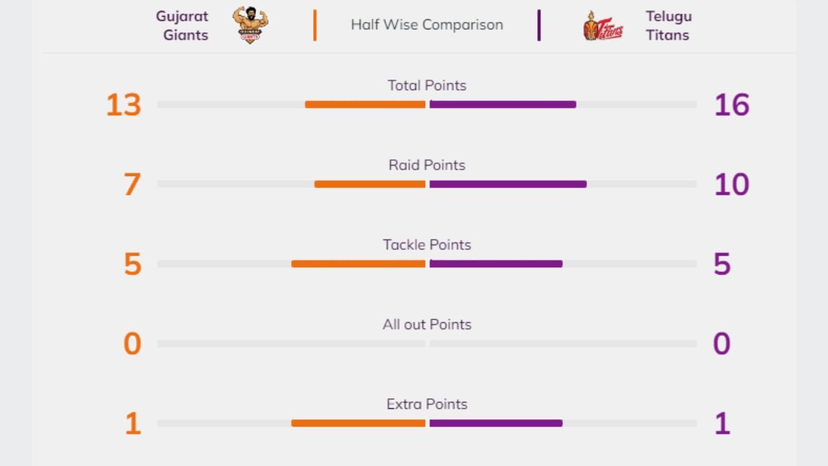Click the purple Raid Points bar
828x466 pixels.
[x=508, y=184]
